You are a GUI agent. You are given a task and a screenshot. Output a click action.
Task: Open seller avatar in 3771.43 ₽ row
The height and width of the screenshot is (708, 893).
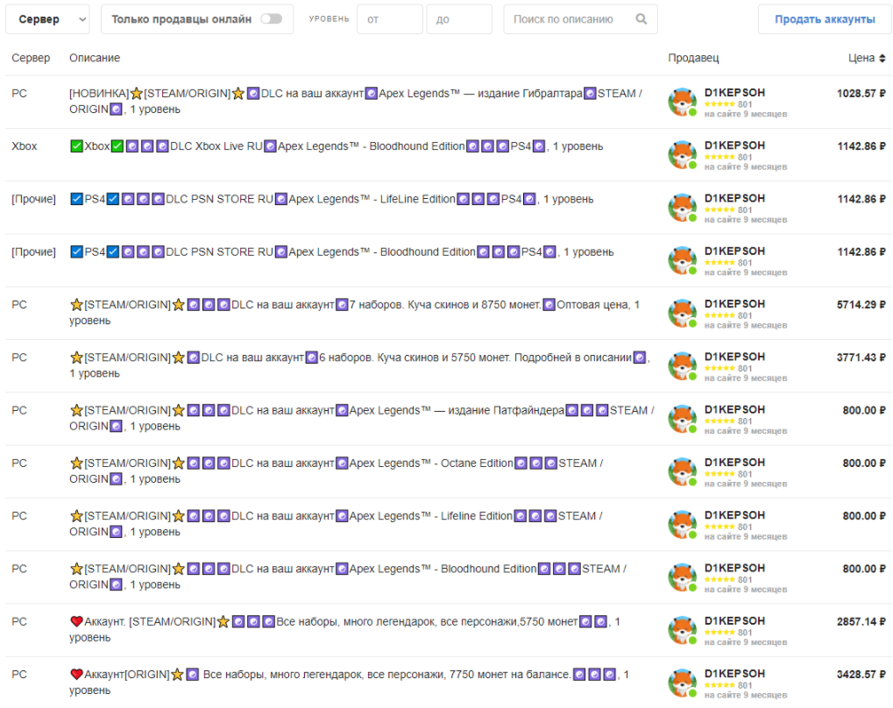[x=683, y=366]
